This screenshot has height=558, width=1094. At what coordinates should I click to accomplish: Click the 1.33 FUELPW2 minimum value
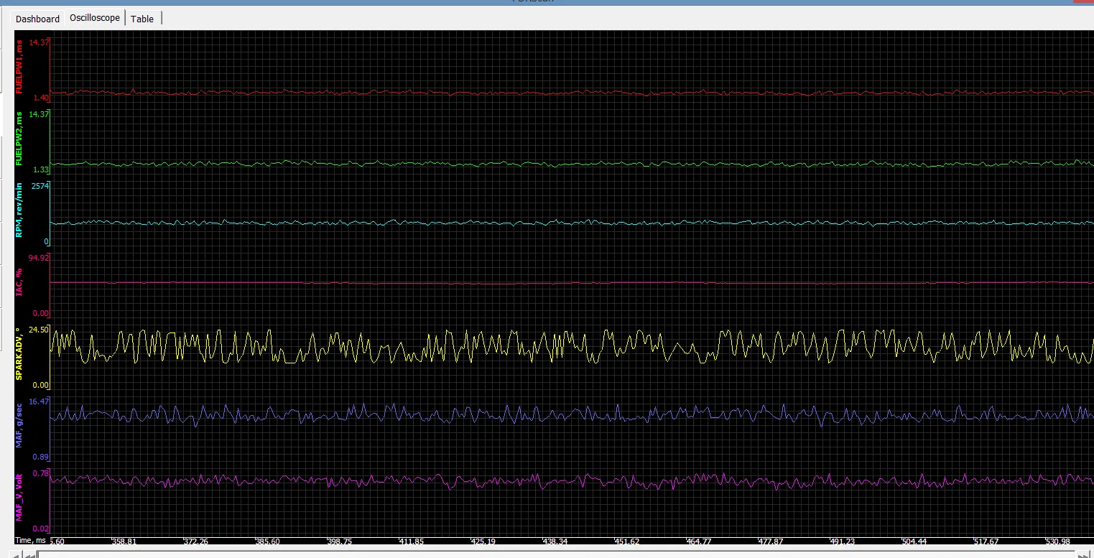(41, 169)
